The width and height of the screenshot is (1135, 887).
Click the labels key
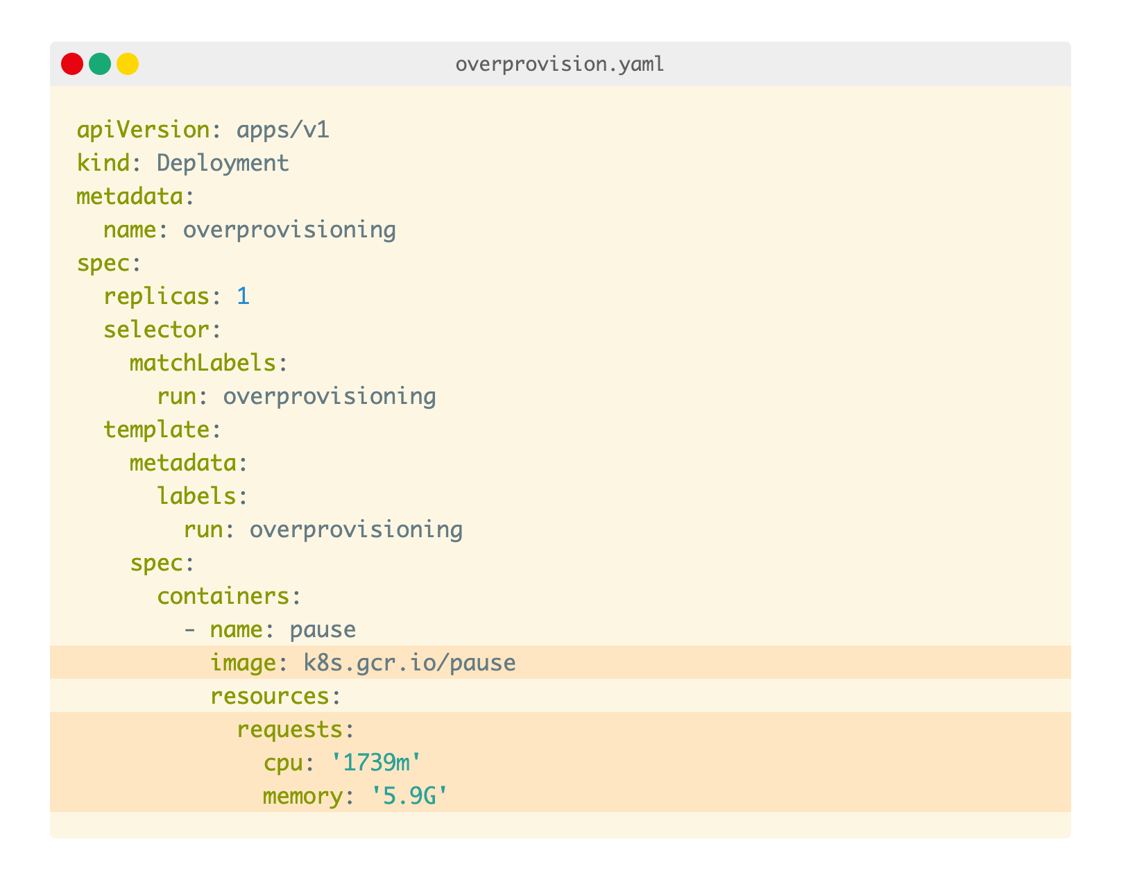coord(196,496)
